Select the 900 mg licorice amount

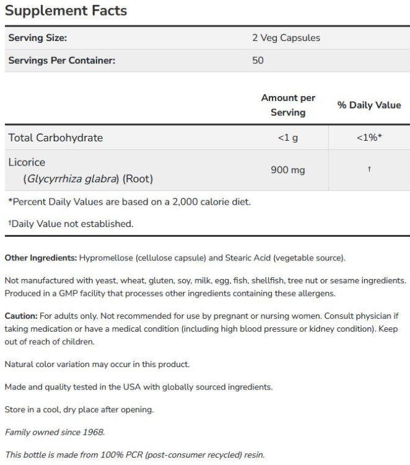click(x=288, y=170)
